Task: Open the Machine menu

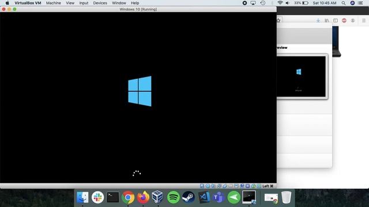Action: (54, 3)
